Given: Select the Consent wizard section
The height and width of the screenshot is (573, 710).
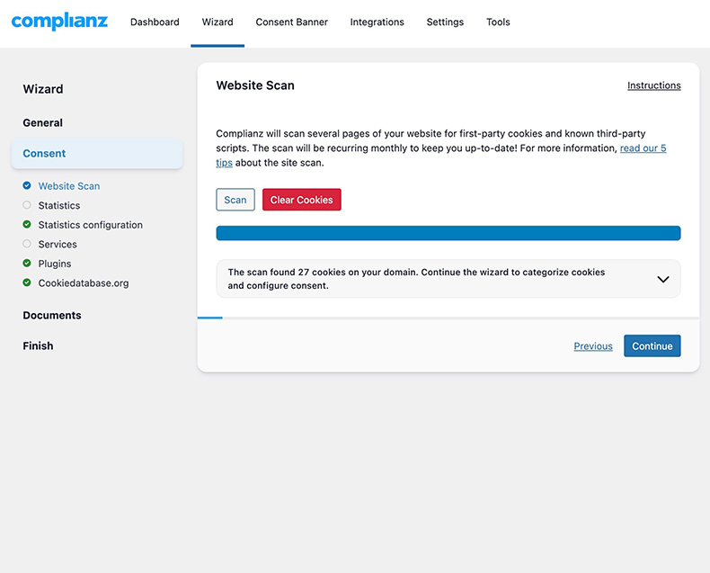Looking at the screenshot, I should 97,153.
